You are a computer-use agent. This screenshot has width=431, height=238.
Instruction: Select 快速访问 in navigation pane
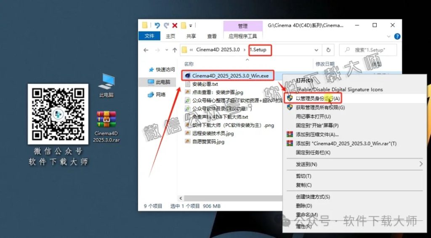tap(162, 70)
